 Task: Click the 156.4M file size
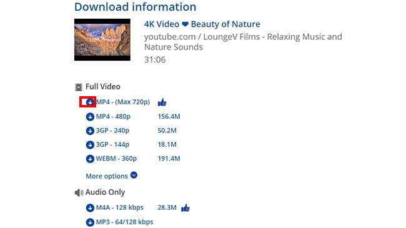click(x=169, y=117)
